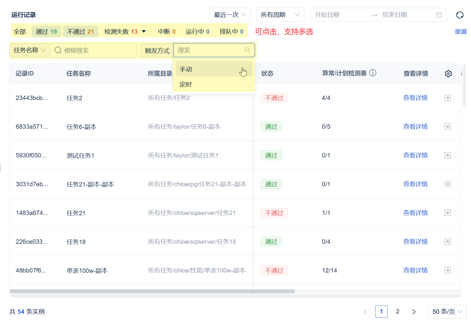The width and height of the screenshot is (471, 321).
Task: Toggle the 不通过 21 status filter
Action: [x=81, y=32]
